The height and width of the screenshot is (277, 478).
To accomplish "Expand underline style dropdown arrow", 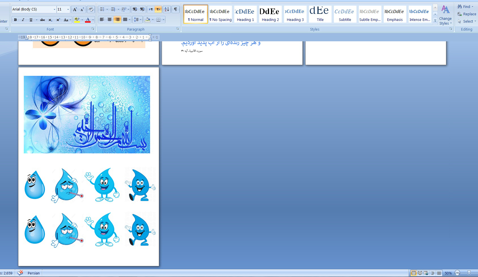I will pyautogui.click(x=37, y=20).
